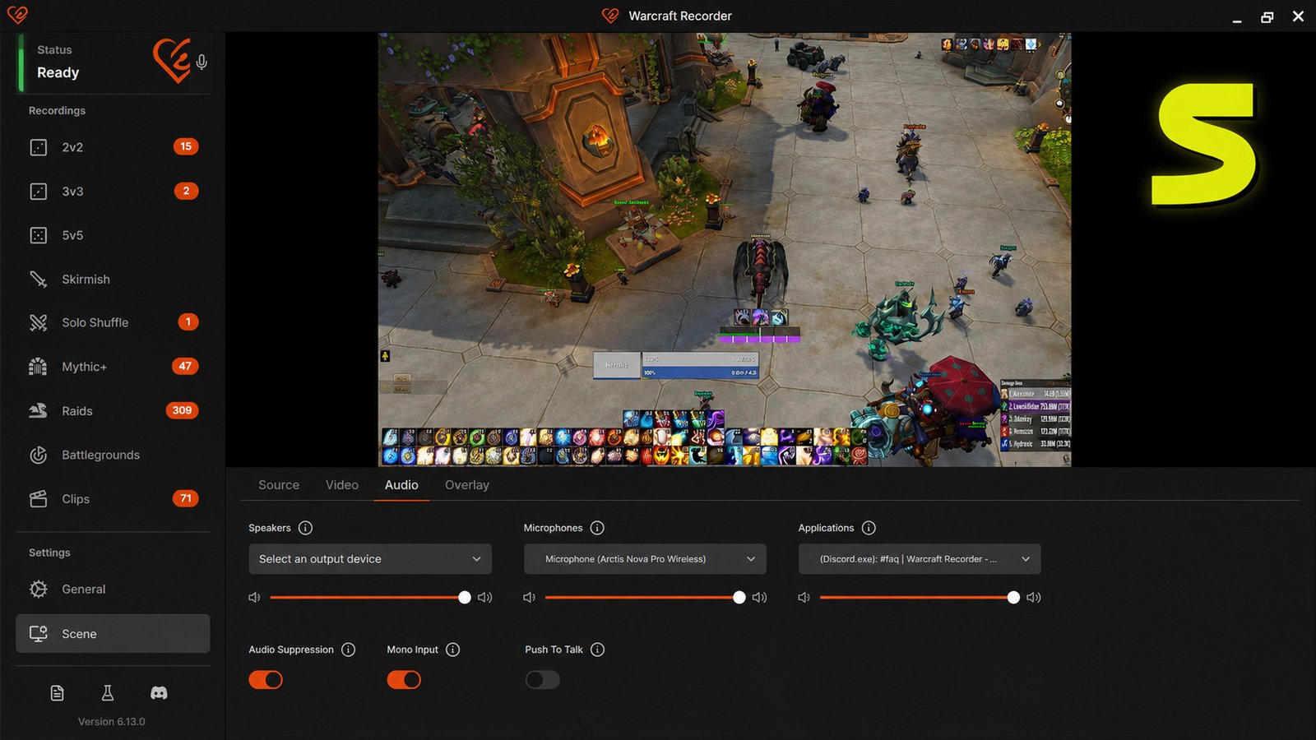Click the microphone status icon
Viewport: 1316px width, 740px height.
click(202, 62)
